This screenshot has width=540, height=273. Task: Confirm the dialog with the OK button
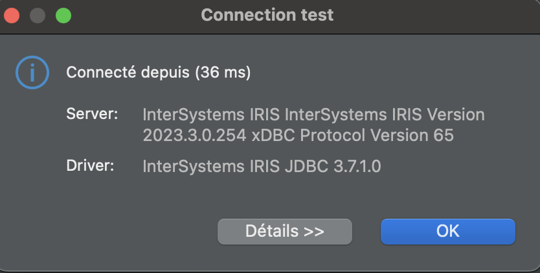447,231
